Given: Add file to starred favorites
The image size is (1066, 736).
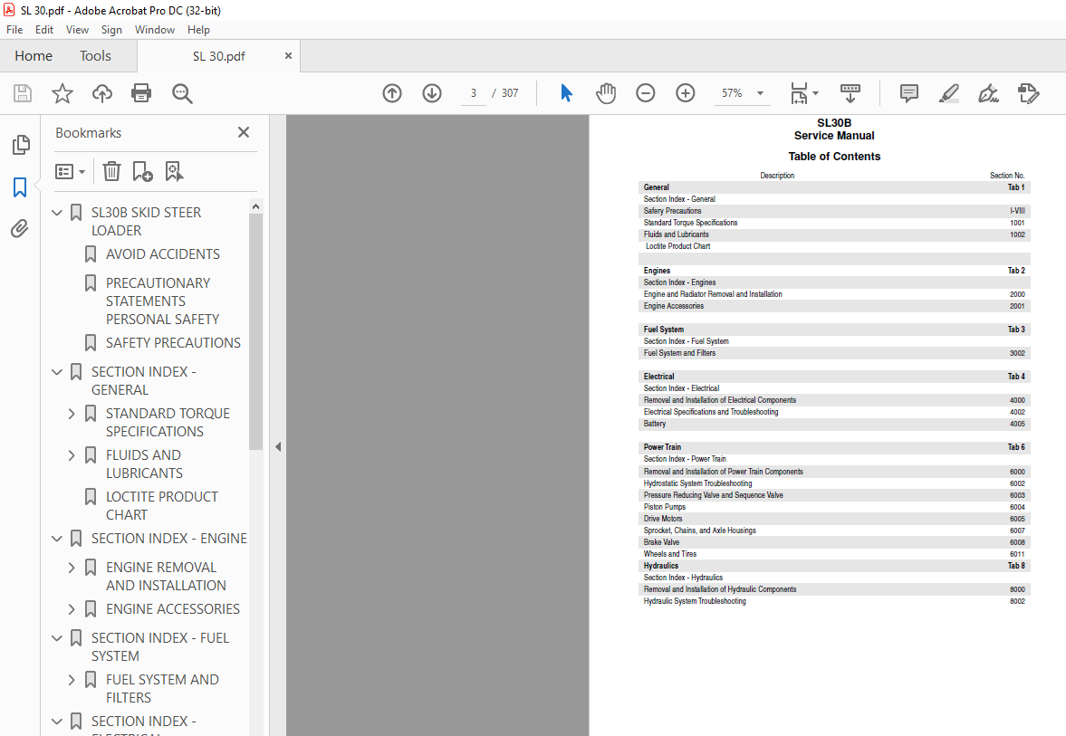Looking at the screenshot, I should (62, 93).
